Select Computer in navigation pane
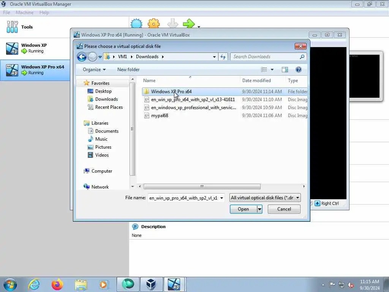This screenshot has height=292, width=389. click(102, 171)
